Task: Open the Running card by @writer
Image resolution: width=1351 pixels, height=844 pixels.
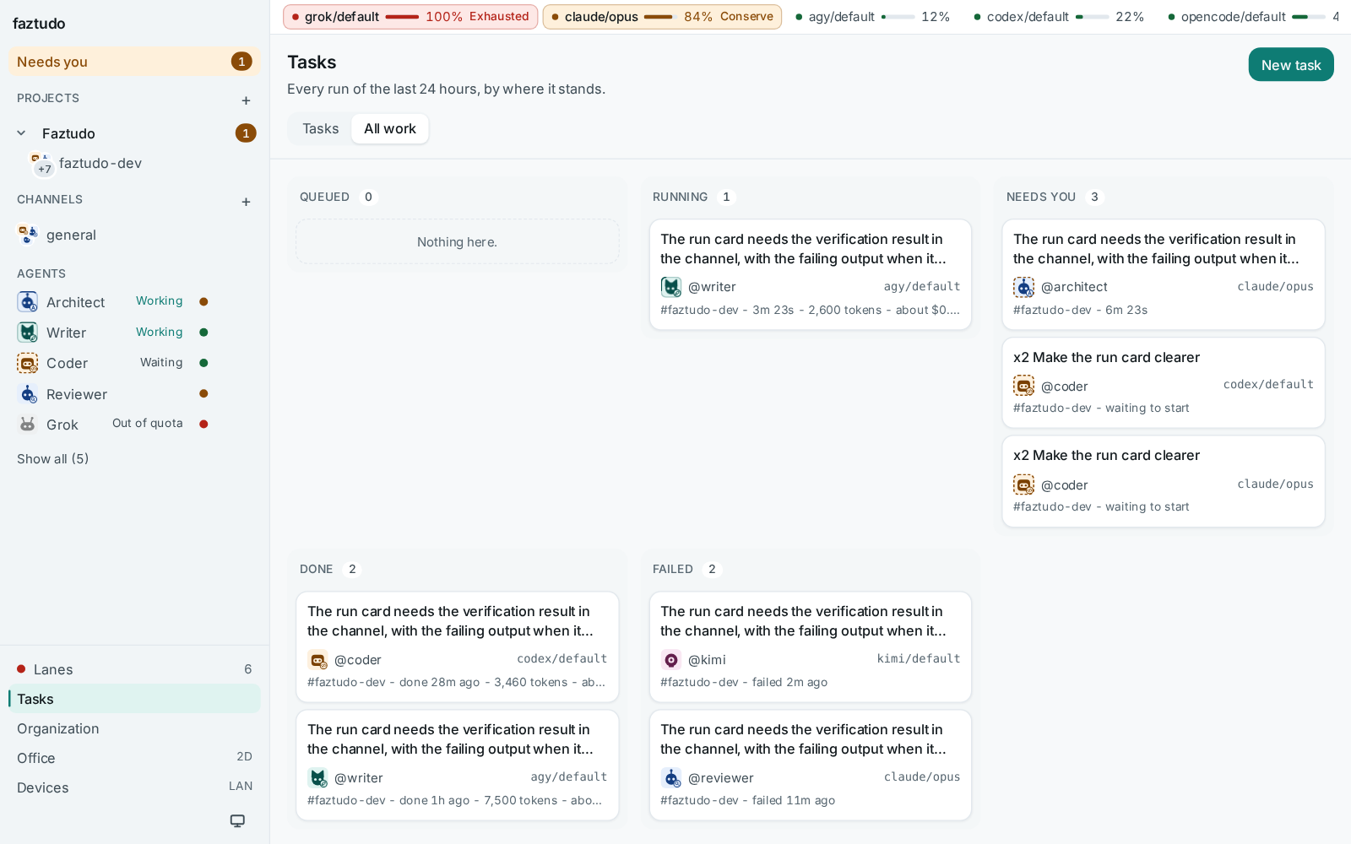Action: pos(810,275)
